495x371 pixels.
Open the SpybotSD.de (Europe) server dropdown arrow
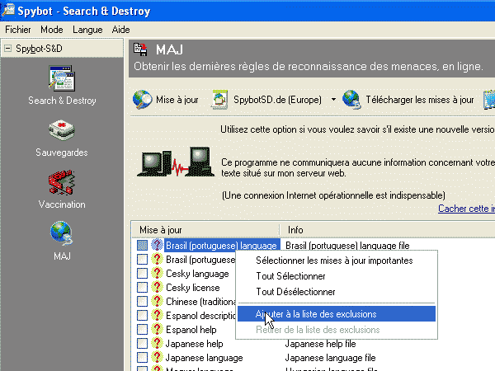[333, 100]
